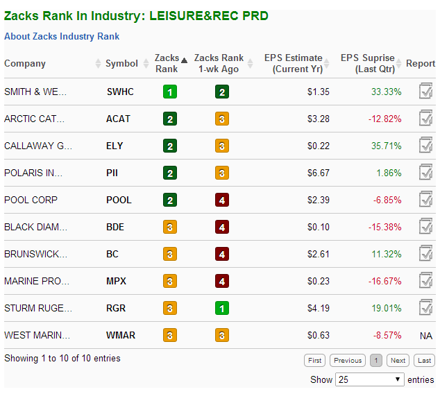Click the current Zacks Rank 3 badge for MPX
440x394 pixels.
tap(170, 281)
